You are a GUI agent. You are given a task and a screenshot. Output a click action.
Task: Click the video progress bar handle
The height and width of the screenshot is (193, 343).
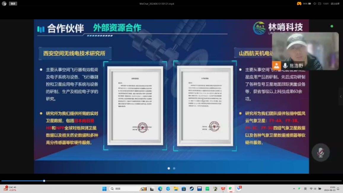coord(44,181)
